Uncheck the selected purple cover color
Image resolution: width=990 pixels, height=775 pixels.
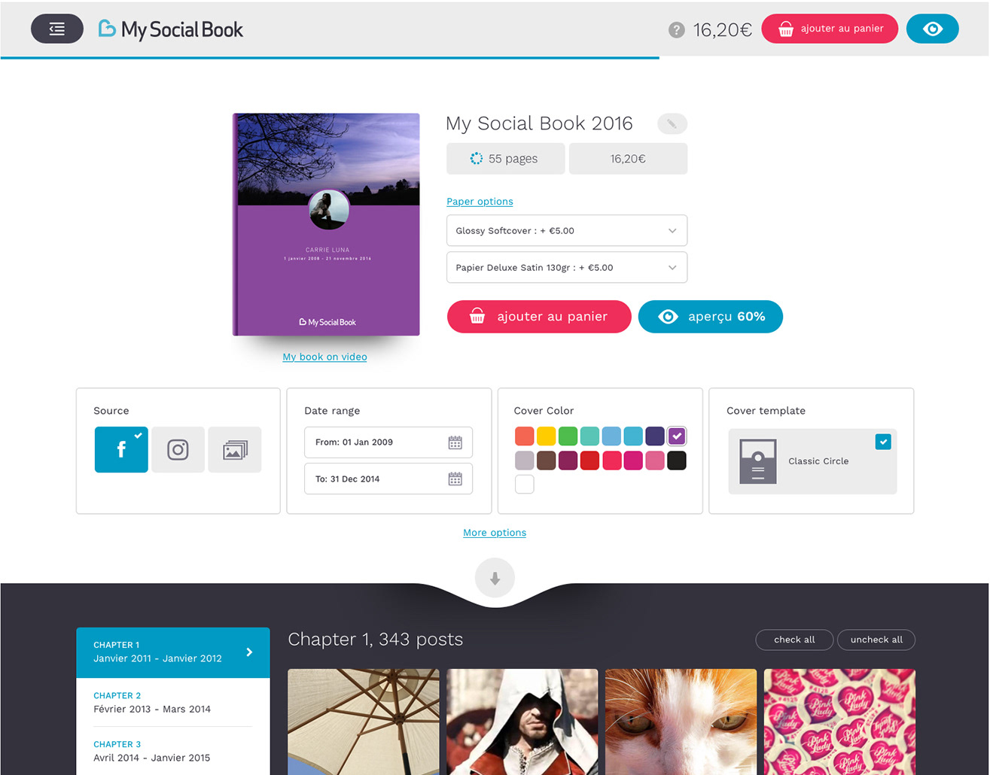click(677, 436)
